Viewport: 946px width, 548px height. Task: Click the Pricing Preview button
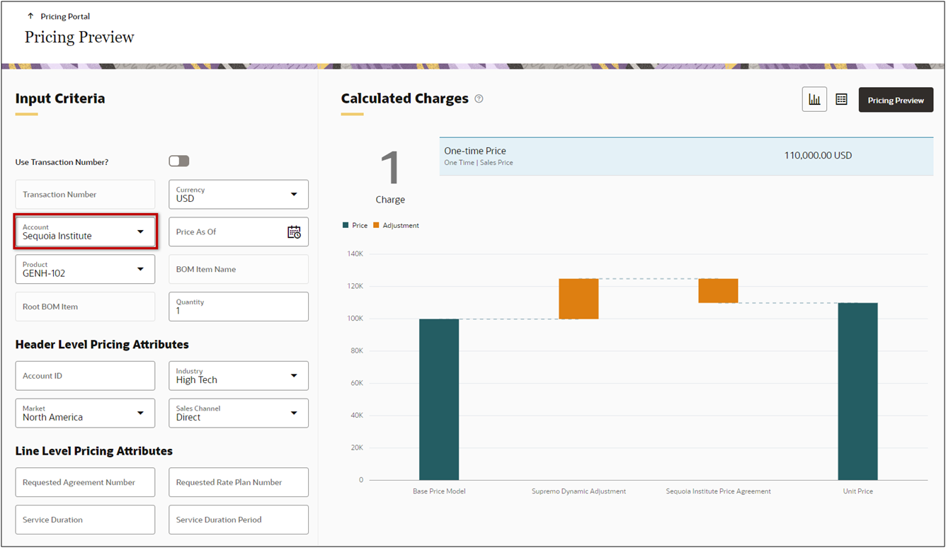click(895, 99)
